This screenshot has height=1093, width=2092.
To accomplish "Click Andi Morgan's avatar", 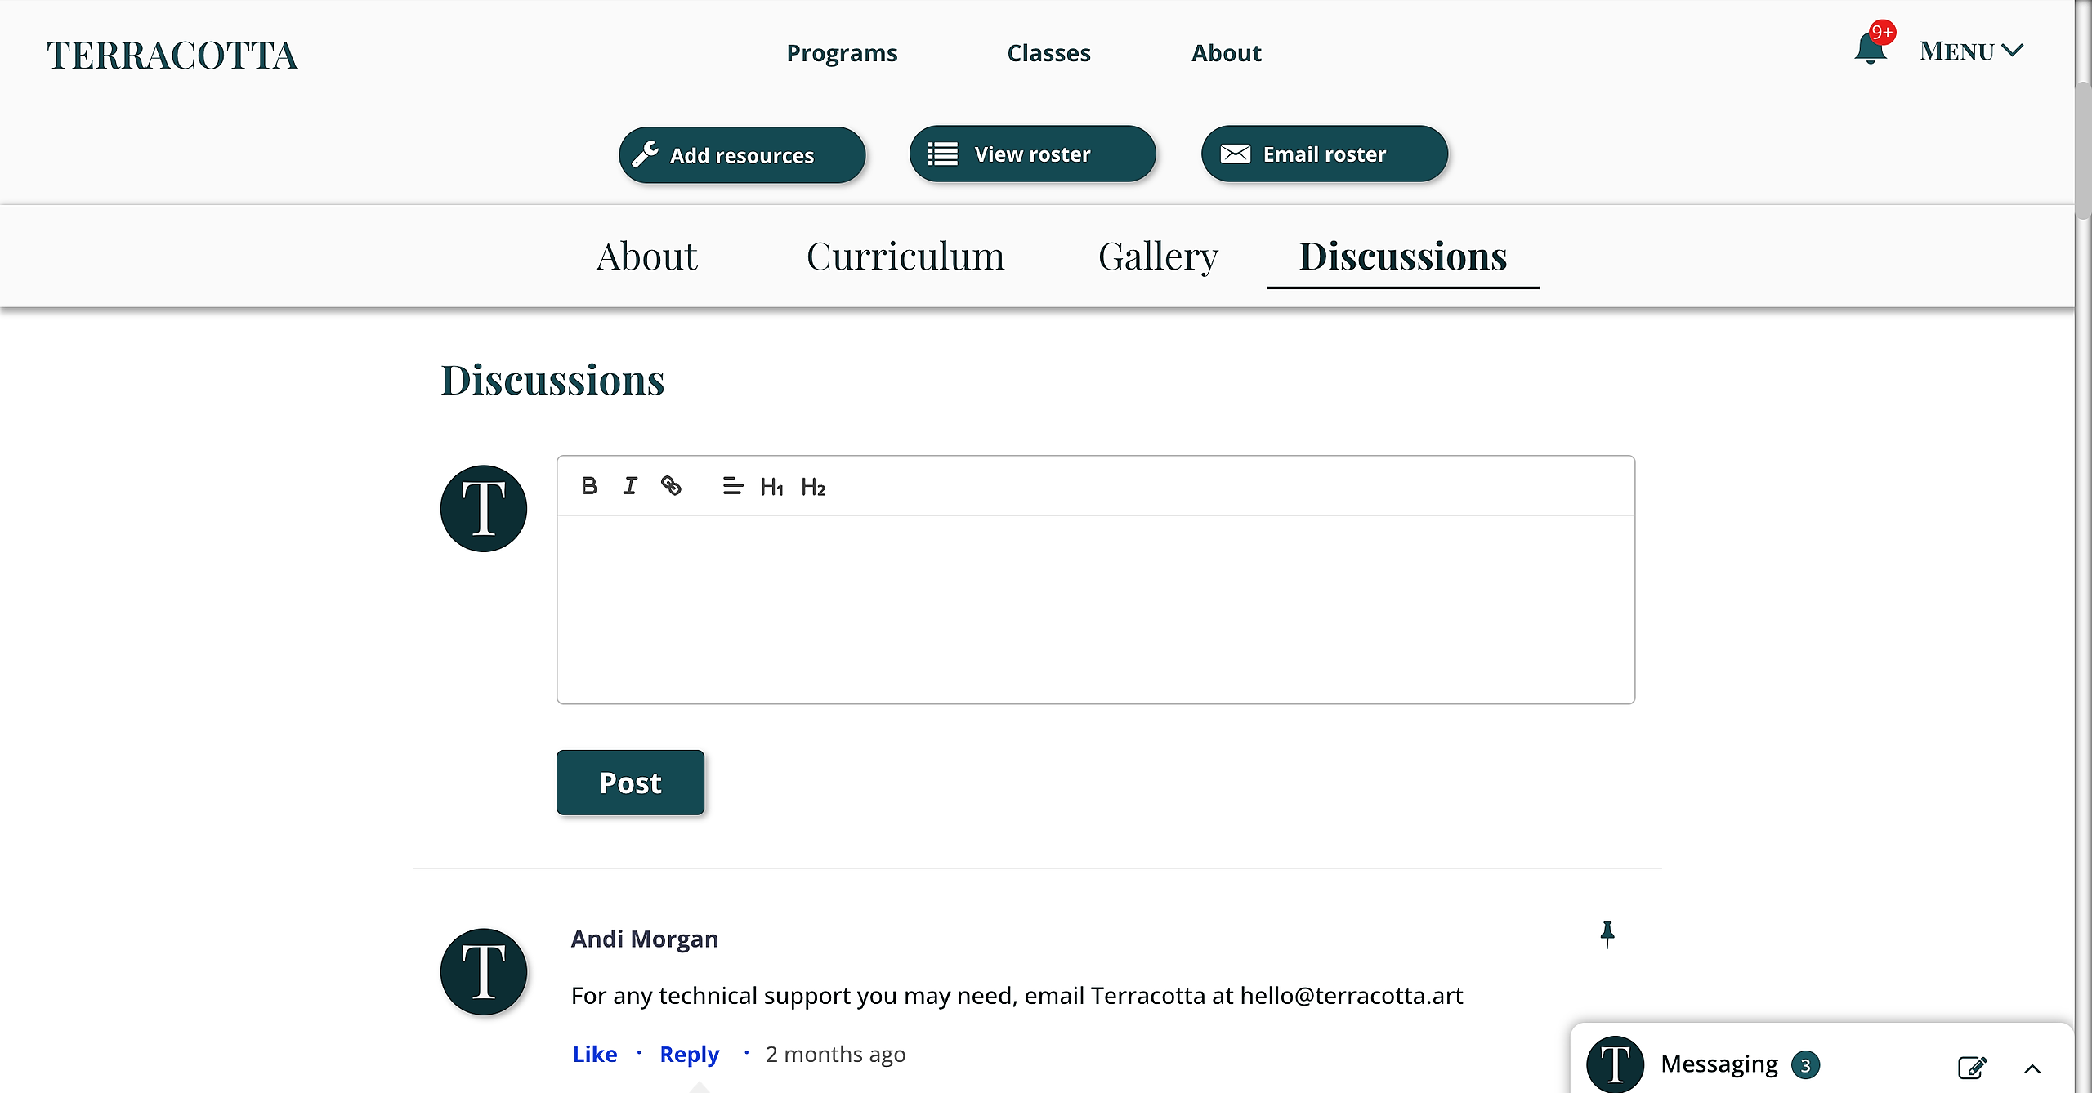I will pyautogui.click(x=484, y=972).
